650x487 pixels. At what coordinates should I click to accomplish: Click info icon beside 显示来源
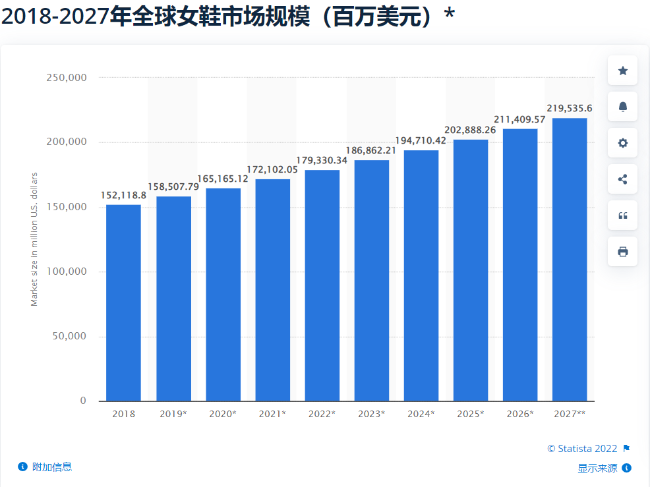627,468
